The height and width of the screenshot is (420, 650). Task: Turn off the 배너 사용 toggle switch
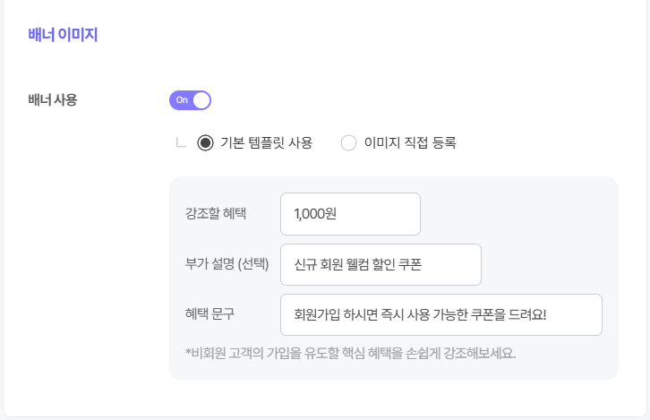[190, 100]
